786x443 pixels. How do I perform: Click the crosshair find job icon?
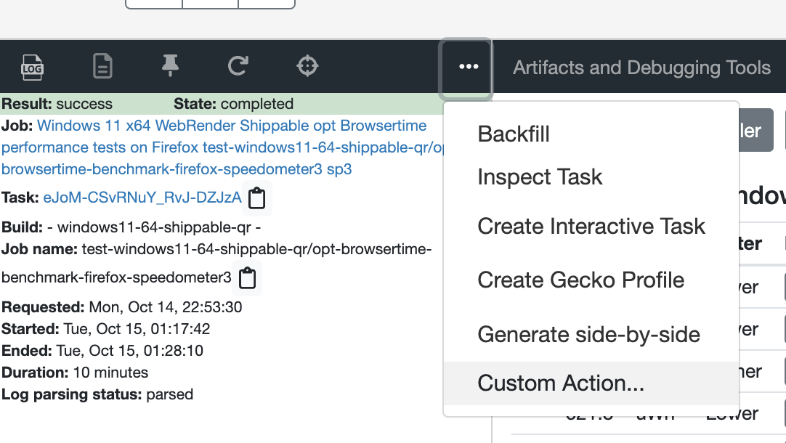308,67
